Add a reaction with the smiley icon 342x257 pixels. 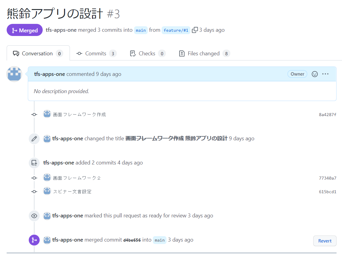(314, 74)
